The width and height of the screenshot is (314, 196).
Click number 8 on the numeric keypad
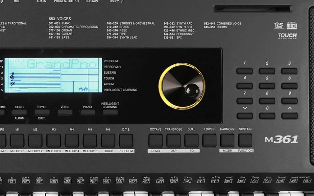267,101
